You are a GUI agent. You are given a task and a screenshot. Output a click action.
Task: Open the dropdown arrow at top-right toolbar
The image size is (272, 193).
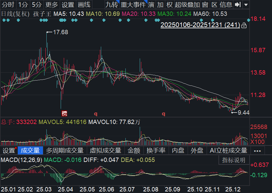tap(246, 5)
